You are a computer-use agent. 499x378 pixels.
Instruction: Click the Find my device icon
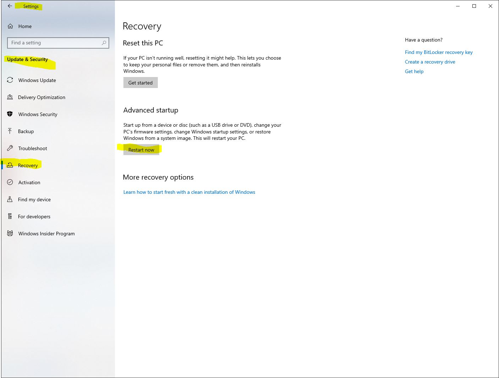pyautogui.click(x=10, y=199)
